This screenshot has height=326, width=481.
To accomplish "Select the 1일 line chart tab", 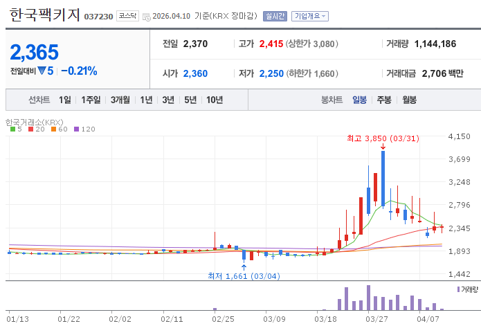I will click(65, 100).
